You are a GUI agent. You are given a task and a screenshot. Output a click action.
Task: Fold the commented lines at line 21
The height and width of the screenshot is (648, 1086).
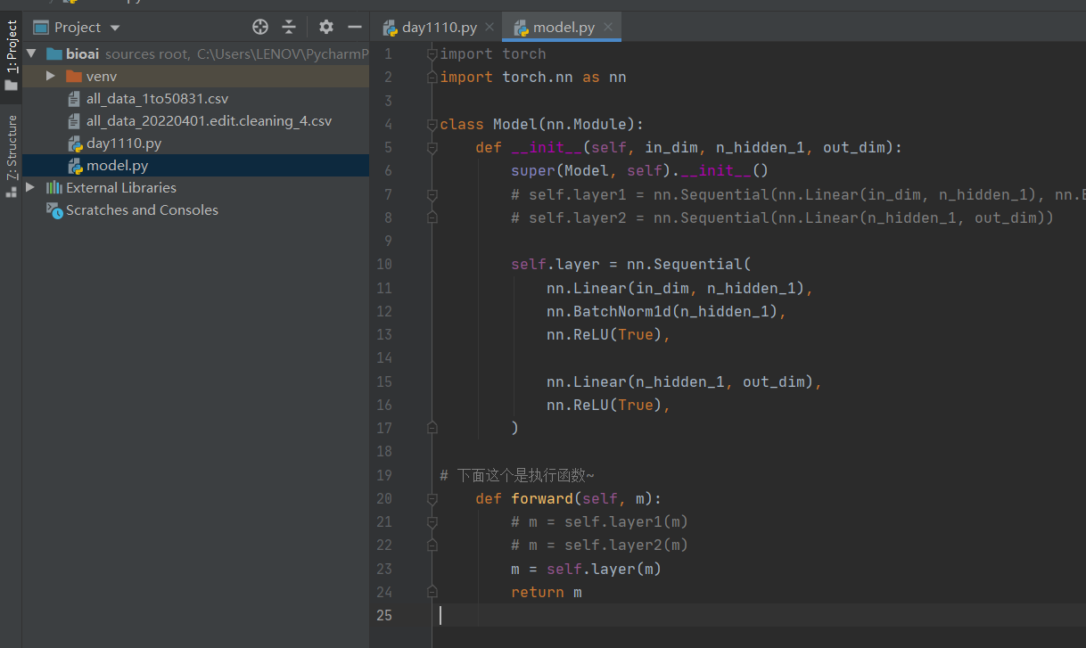click(x=432, y=521)
